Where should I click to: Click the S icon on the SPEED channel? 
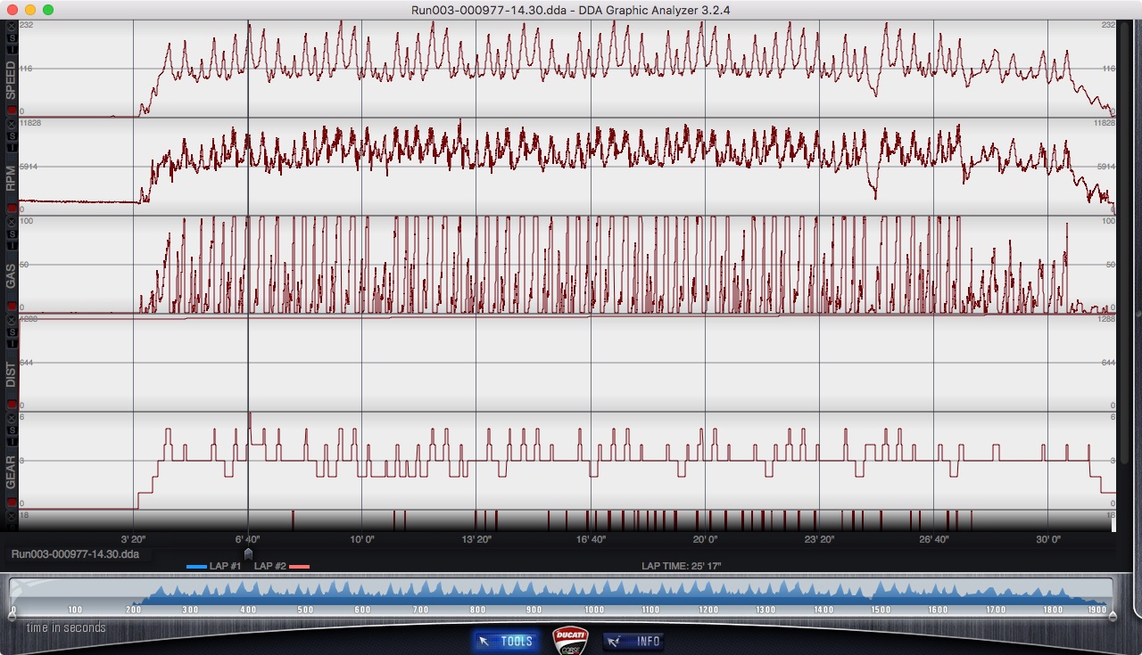click(x=11, y=37)
